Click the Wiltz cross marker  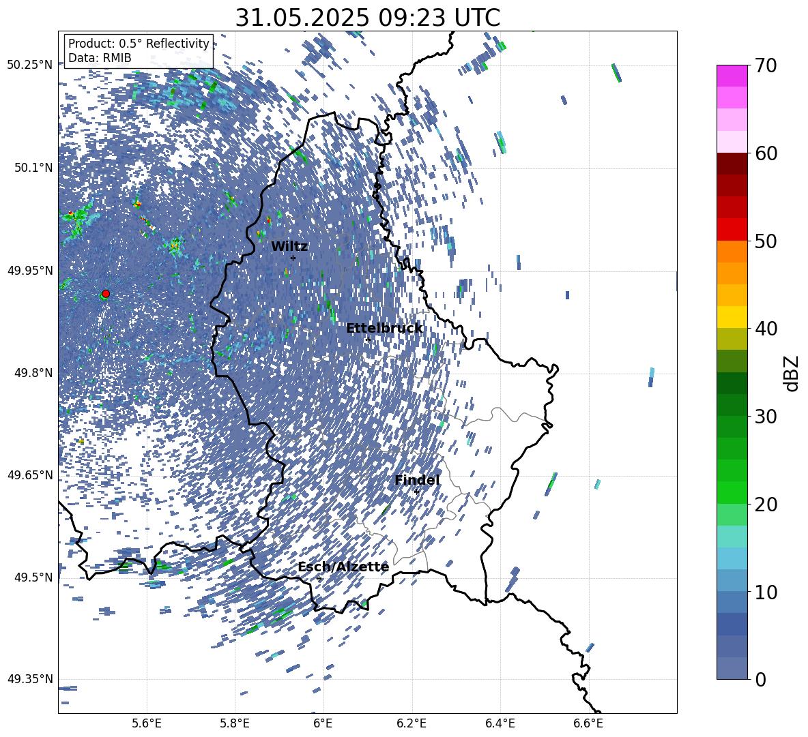coord(293,258)
